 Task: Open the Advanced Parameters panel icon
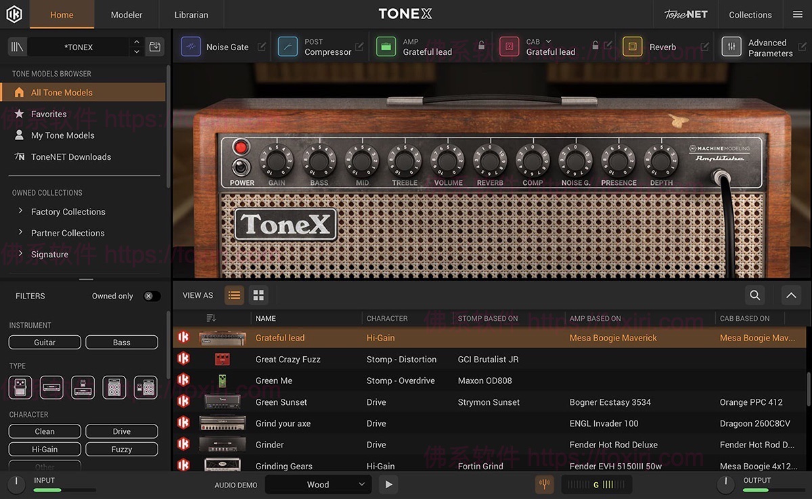pyautogui.click(x=733, y=46)
